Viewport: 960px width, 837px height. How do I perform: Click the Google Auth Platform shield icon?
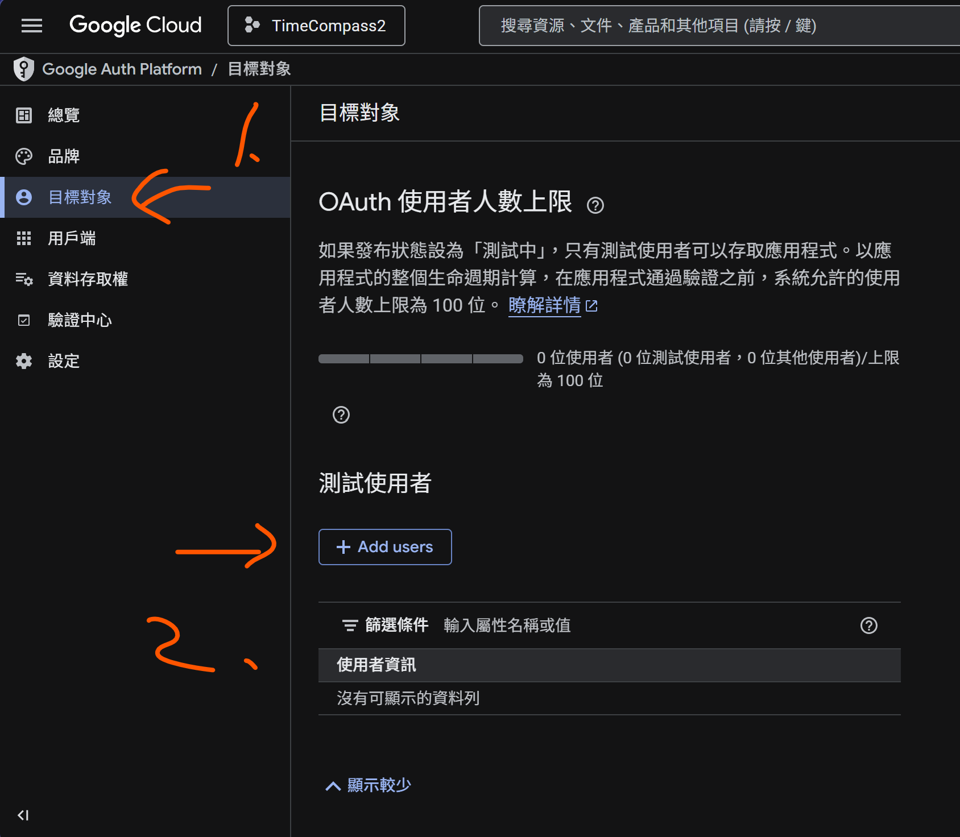24,69
